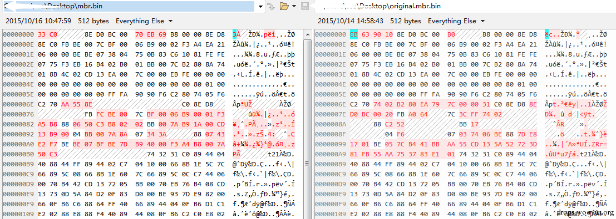Select offset 0000004E in left pane

pos(18,84)
